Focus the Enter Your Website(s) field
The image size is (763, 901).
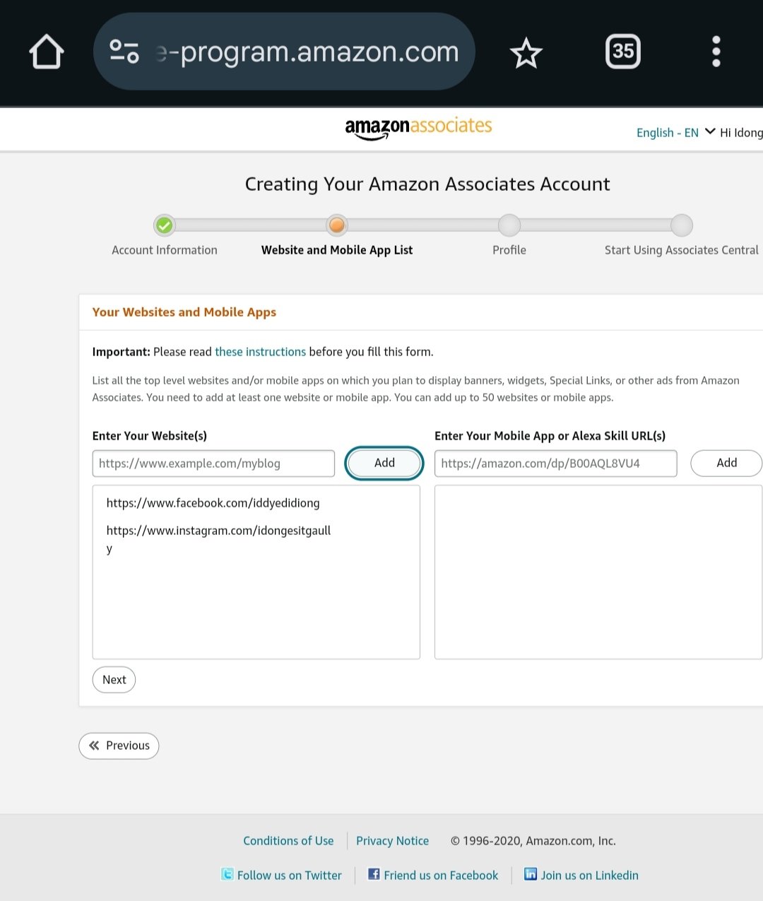(x=213, y=464)
